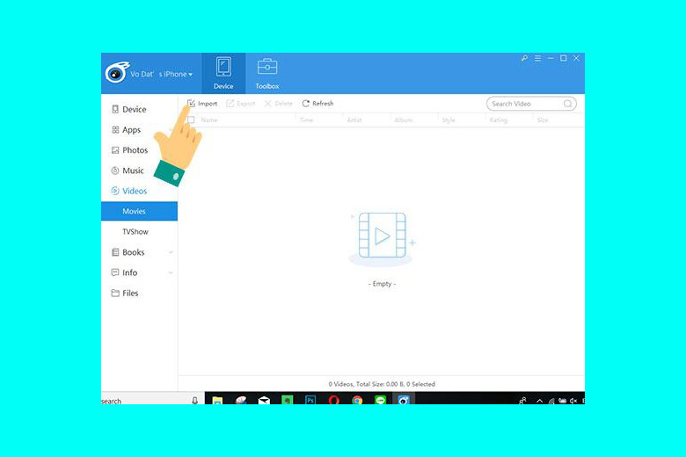The height and width of the screenshot is (457, 686).
Task: Open the Mail app in taskbar
Action: point(264,400)
